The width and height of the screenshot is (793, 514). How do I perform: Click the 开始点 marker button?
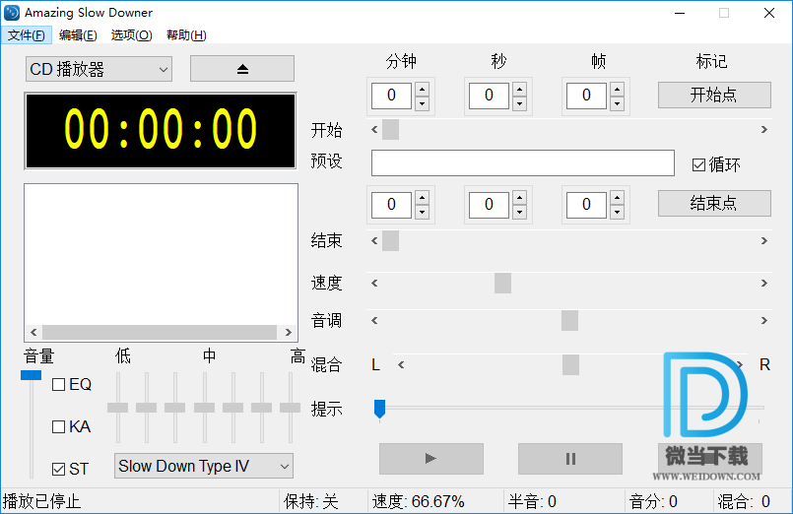click(714, 95)
